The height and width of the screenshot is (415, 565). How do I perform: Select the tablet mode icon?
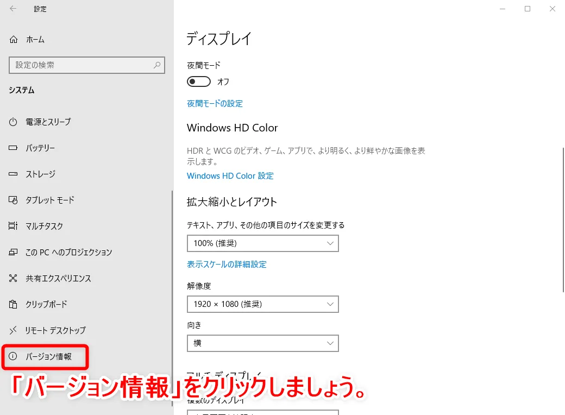(x=13, y=200)
